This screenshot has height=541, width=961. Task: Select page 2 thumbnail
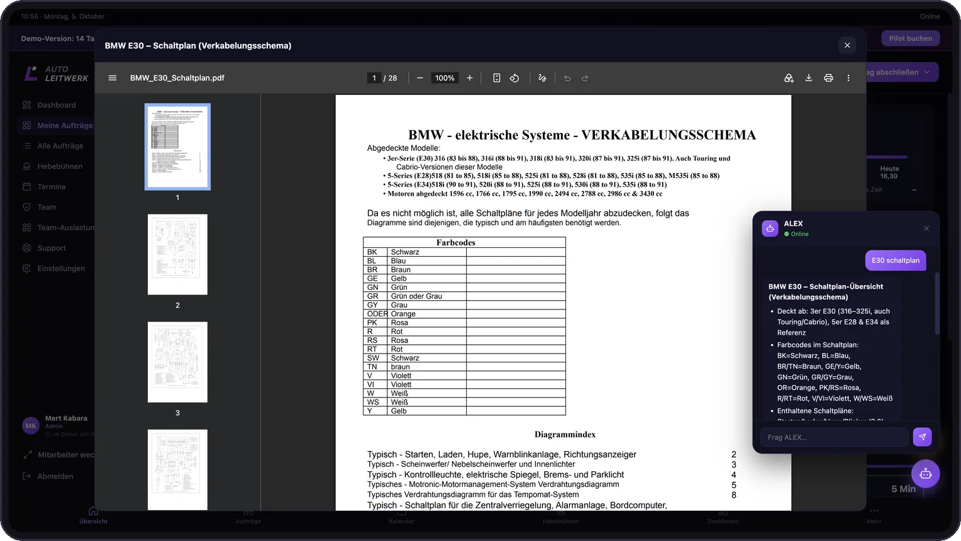click(177, 254)
